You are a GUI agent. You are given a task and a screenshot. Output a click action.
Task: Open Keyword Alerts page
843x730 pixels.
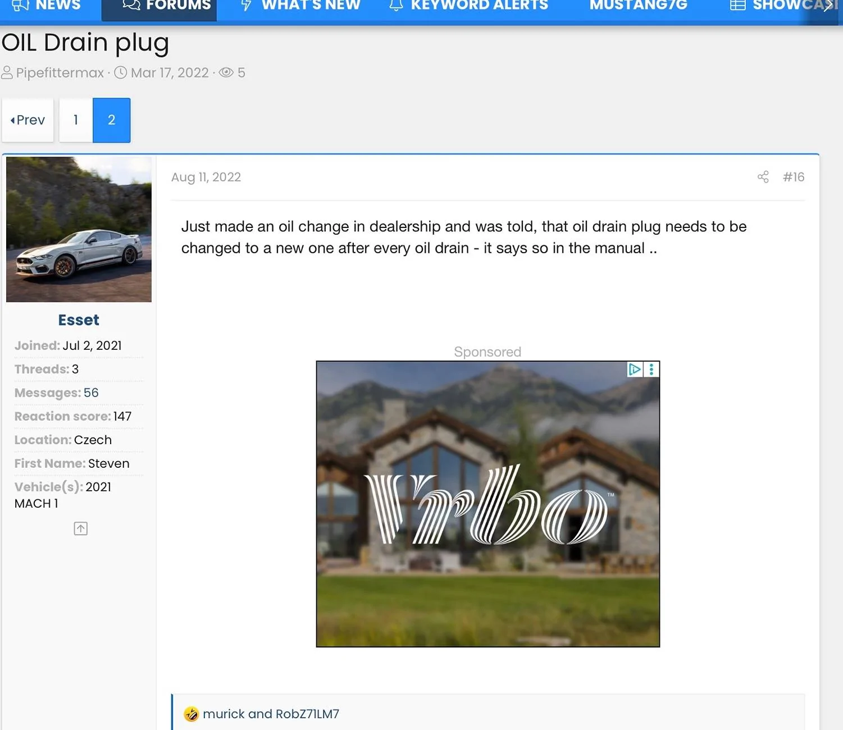pos(468,6)
